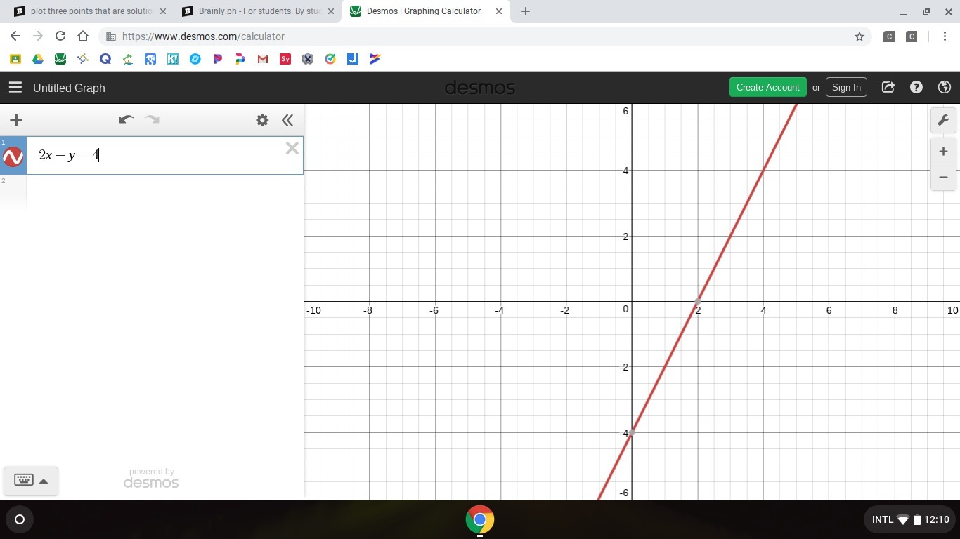Open the Desmos help menu
Viewport: 960px width, 539px height.
coord(916,87)
